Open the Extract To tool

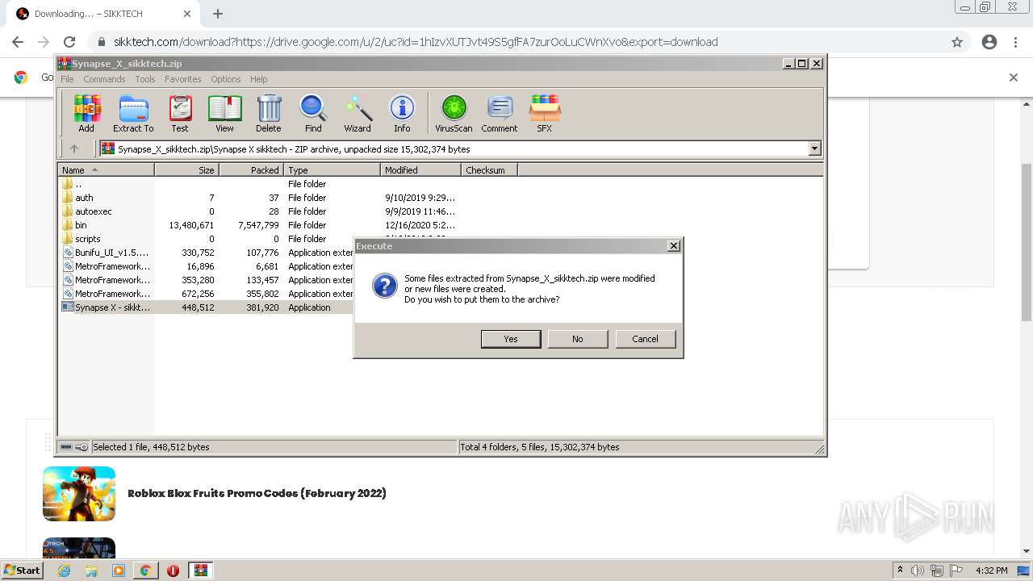coord(133,113)
